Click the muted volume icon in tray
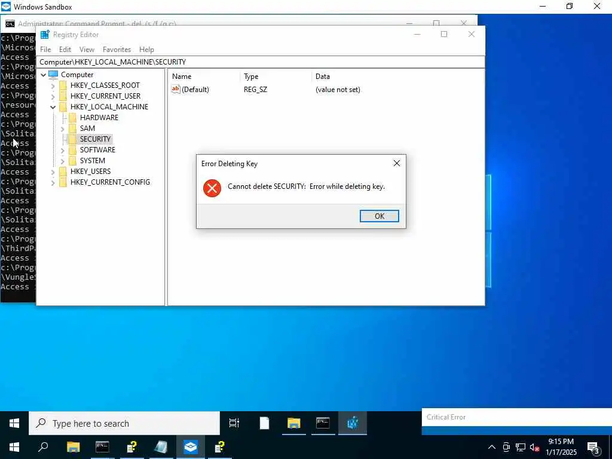 (534, 447)
